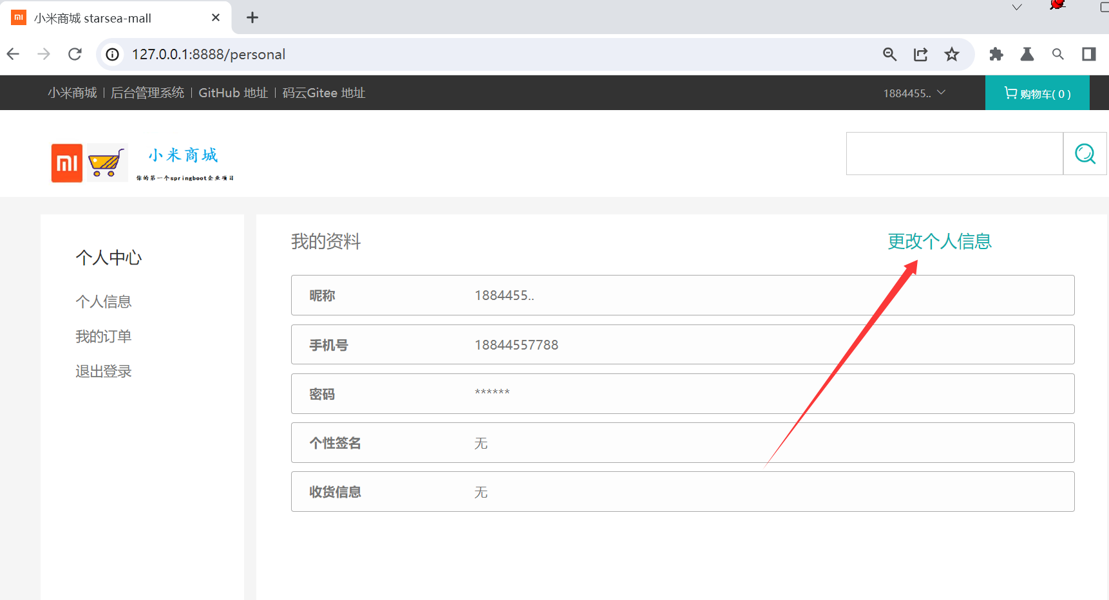Open Chrome Labs flask icon
The height and width of the screenshot is (600, 1109).
pos(1027,54)
